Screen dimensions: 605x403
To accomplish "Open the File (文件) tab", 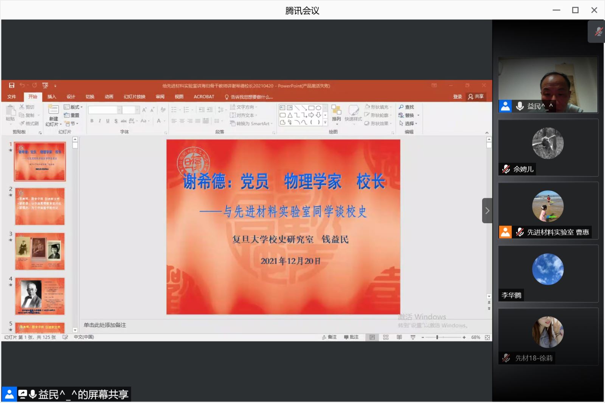I will click(12, 97).
